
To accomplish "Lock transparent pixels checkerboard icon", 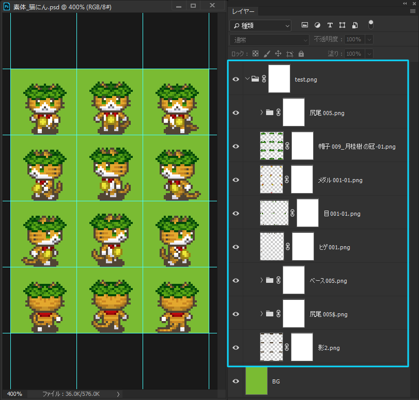I will 255,54.
